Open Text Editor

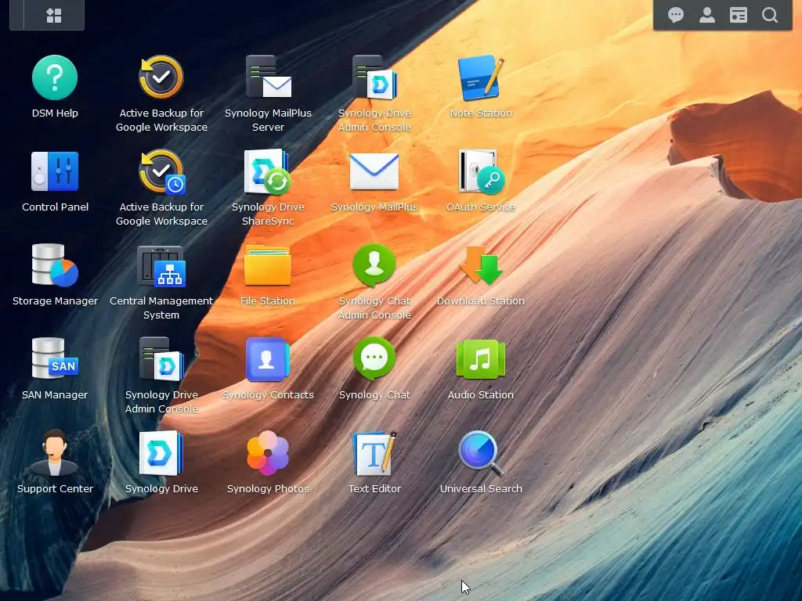pyautogui.click(x=374, y=453)
